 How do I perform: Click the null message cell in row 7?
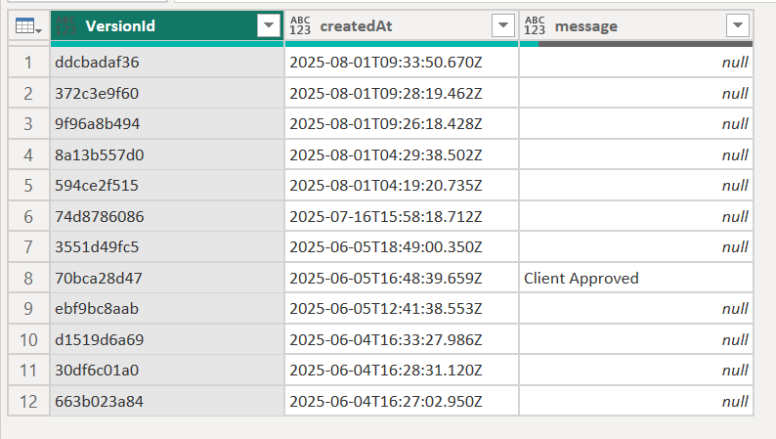(636, 247)
